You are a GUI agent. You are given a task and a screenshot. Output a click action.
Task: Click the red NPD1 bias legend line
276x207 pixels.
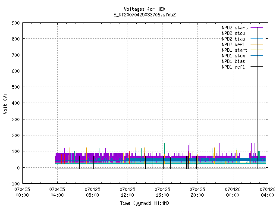pos(257,61)
